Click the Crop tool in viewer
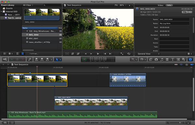This screenshot has width=195, height=125. (x=72, y=54)
